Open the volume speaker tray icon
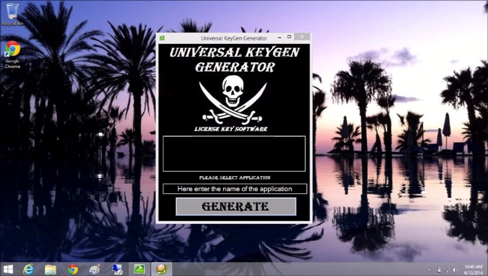Screen dimensions: 488x276 455,270
